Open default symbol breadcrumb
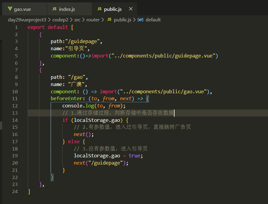This screenshot has height=204, width=268. [x=153, y=20]
